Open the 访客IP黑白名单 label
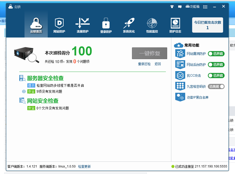Screen dimensions: 235x174 198,97
